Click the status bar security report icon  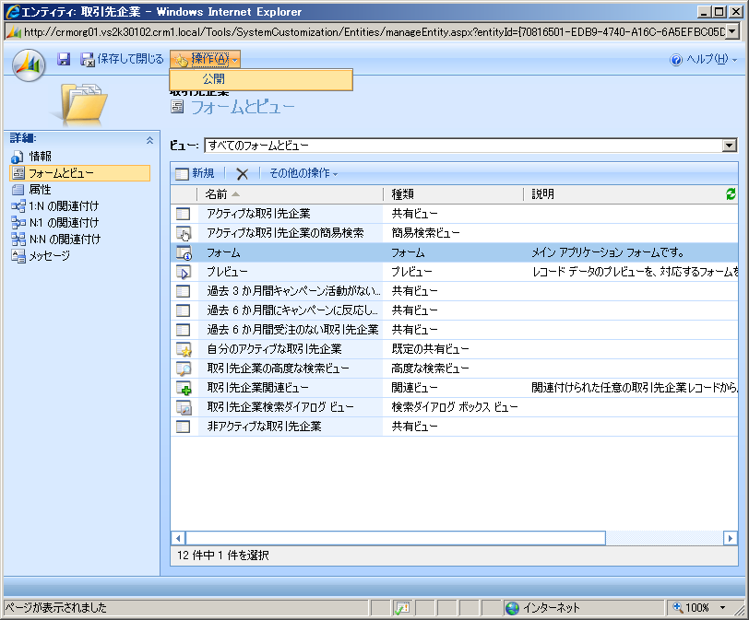pos(402,608)
